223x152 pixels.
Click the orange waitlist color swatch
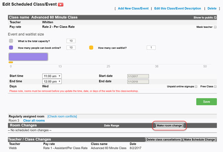[x=91, y=48]
